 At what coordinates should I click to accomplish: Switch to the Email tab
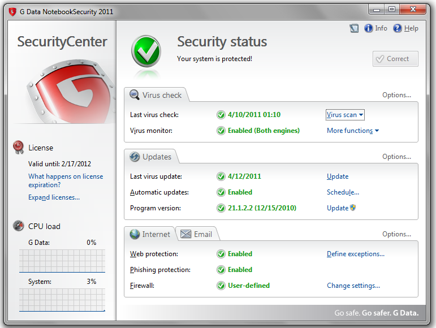[x=197, y=234]
